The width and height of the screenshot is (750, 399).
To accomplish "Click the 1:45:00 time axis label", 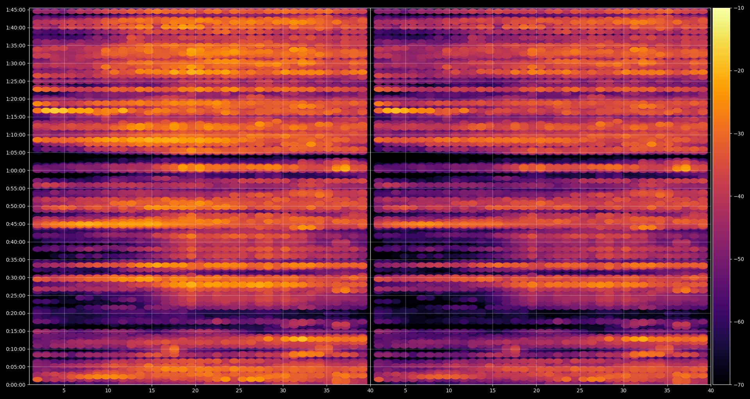I will click(16, 10).
